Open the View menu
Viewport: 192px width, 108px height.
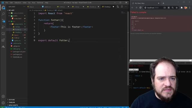[25, 3]
